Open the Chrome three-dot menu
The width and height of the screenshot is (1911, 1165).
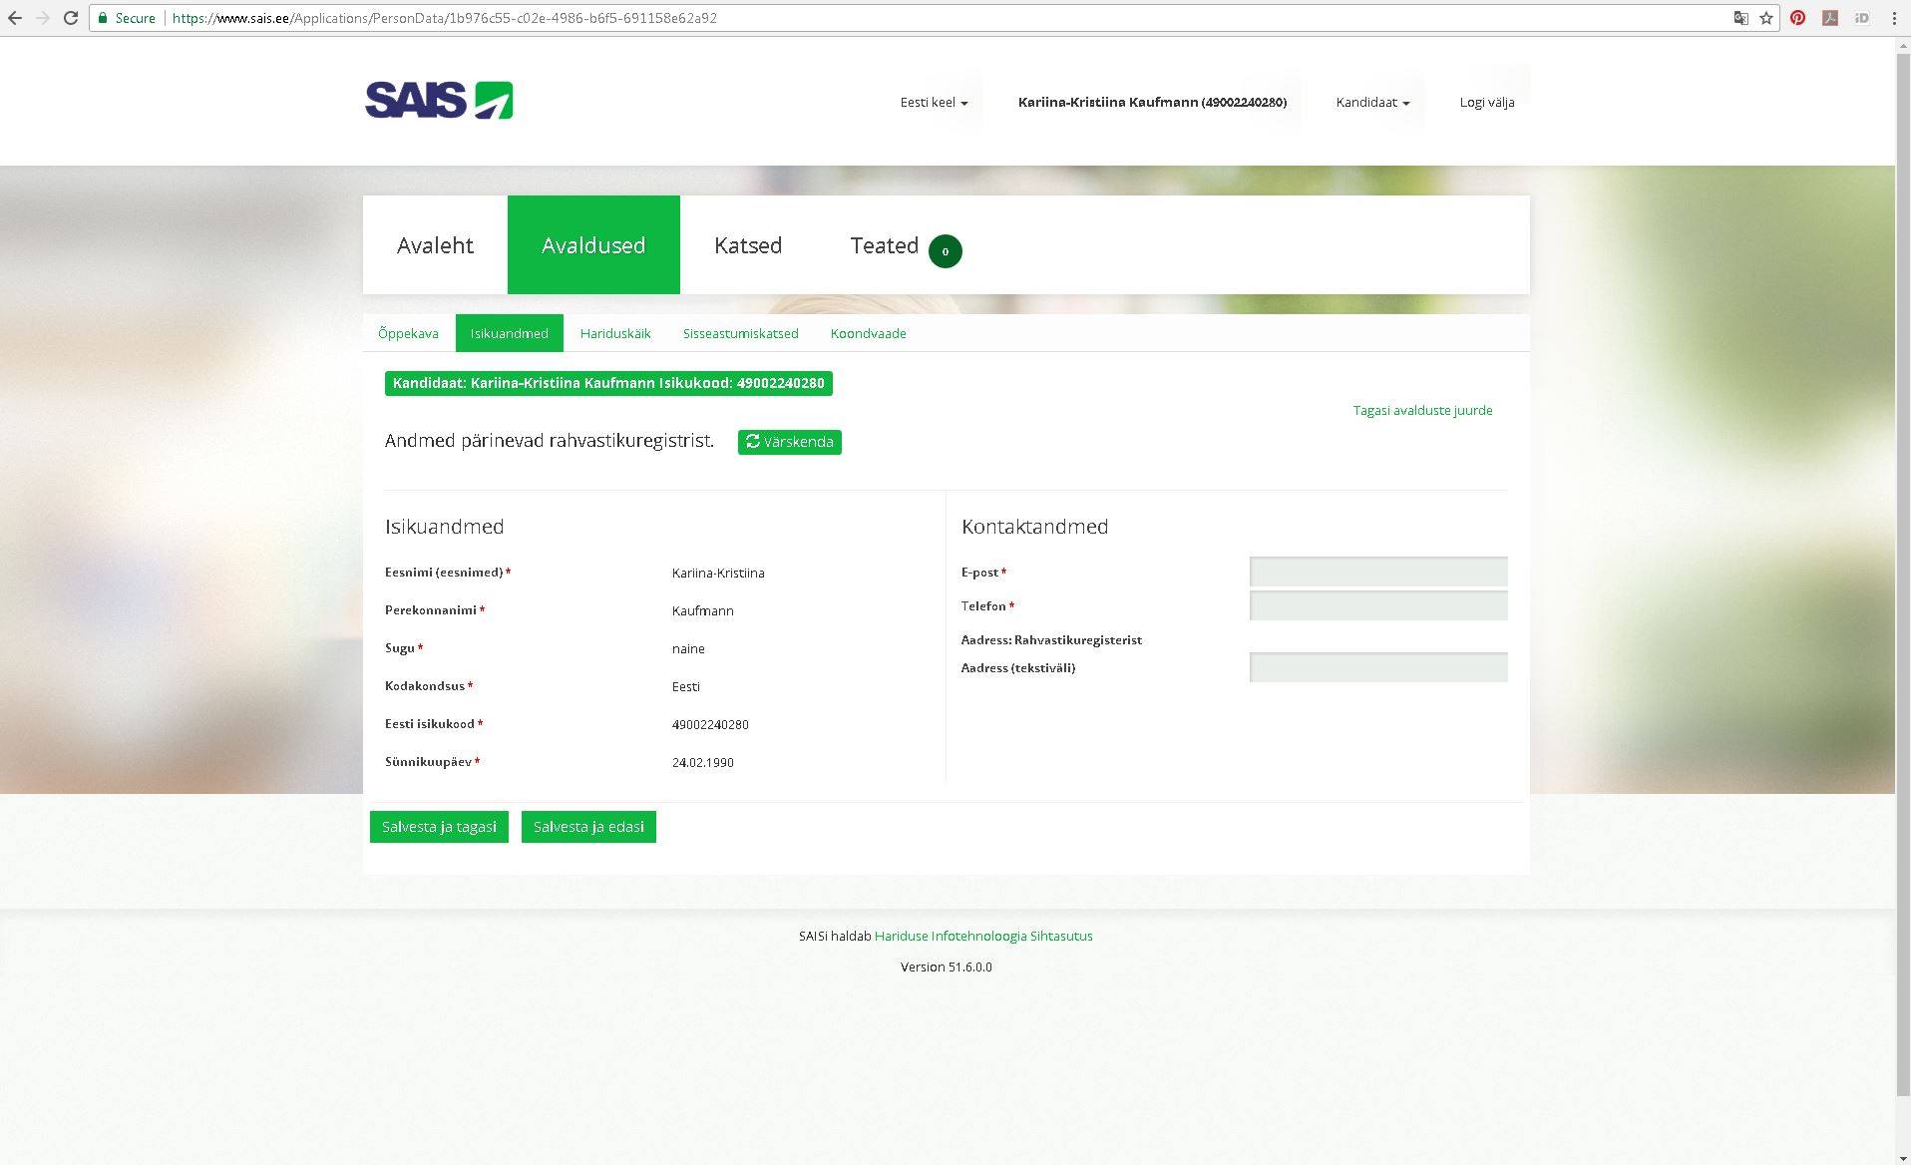point(1894,18)
